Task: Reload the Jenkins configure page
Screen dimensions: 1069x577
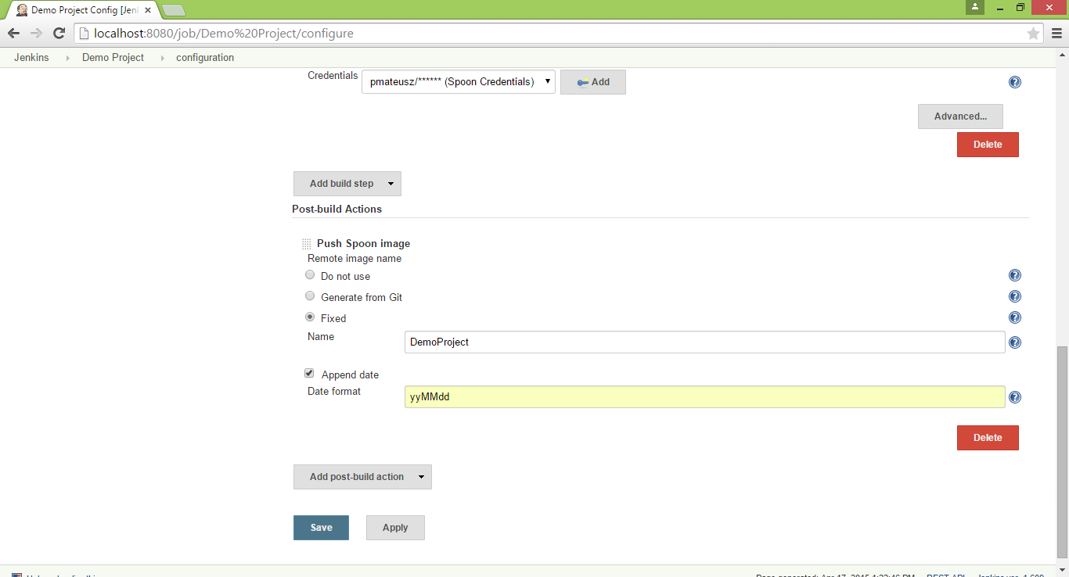Action: [x=59, y=33]
